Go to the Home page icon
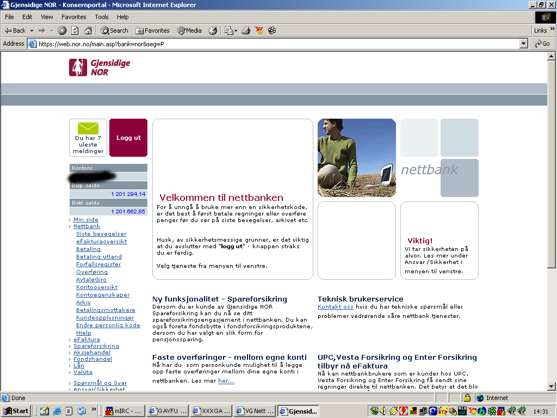557x418 pixels. [x=87, y=30]
